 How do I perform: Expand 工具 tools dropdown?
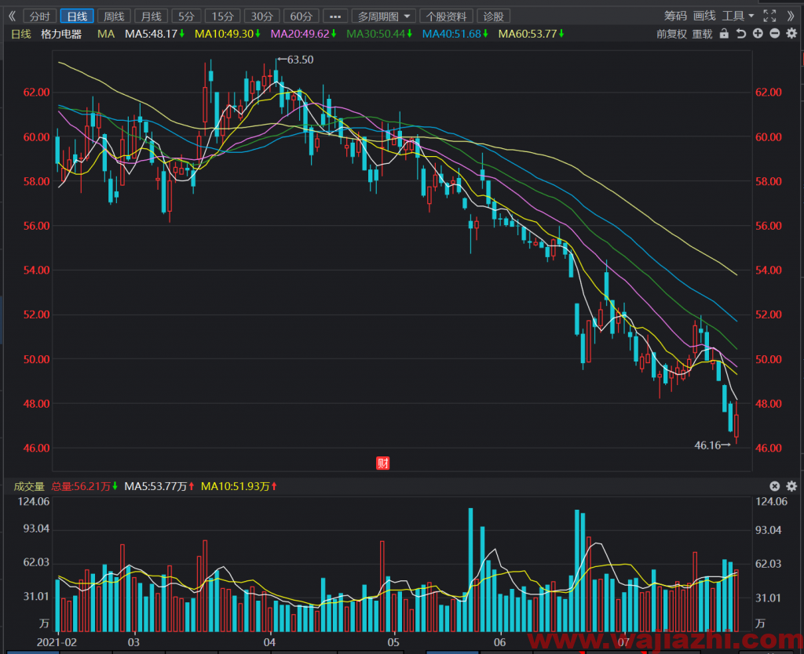738,16
